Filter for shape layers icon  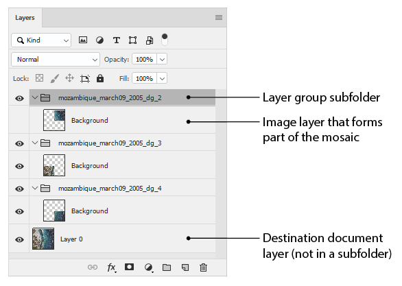click(x=132, y=40)
